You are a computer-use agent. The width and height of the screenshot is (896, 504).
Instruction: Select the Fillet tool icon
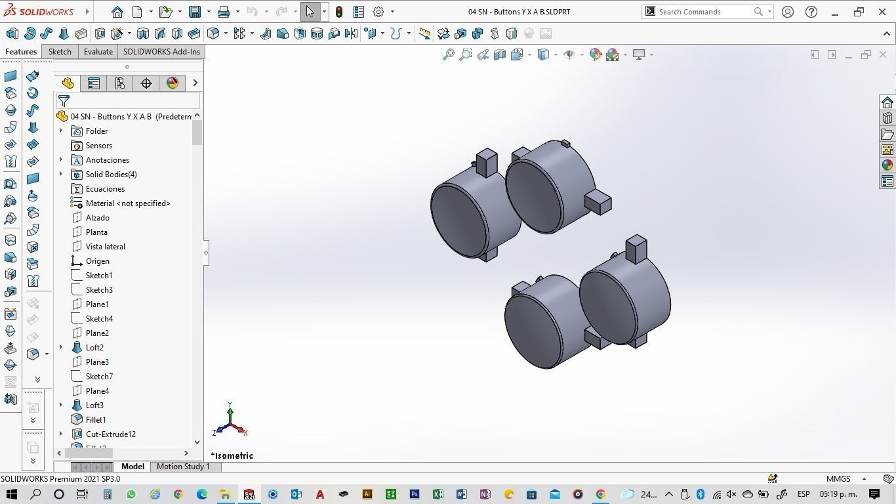click(x=213, y=33)
